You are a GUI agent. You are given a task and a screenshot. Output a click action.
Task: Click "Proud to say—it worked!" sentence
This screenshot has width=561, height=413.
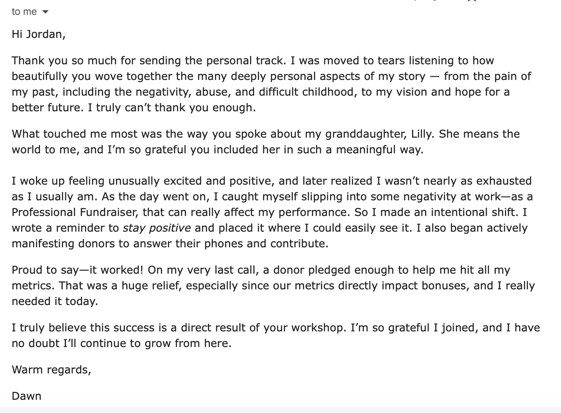[77, 270]
